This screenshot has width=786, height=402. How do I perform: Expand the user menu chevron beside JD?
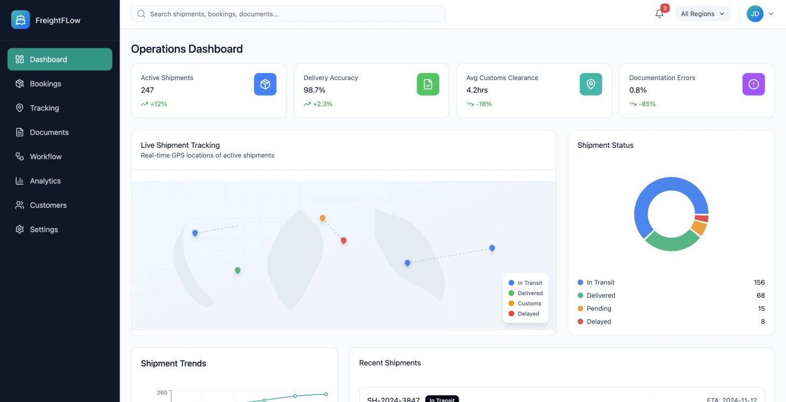click(771, 14)
